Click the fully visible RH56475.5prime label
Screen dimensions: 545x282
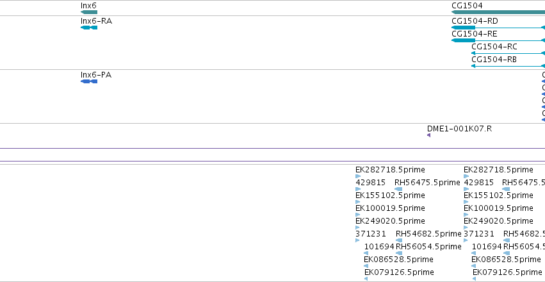pyautogui.click(x=427, y=182)
